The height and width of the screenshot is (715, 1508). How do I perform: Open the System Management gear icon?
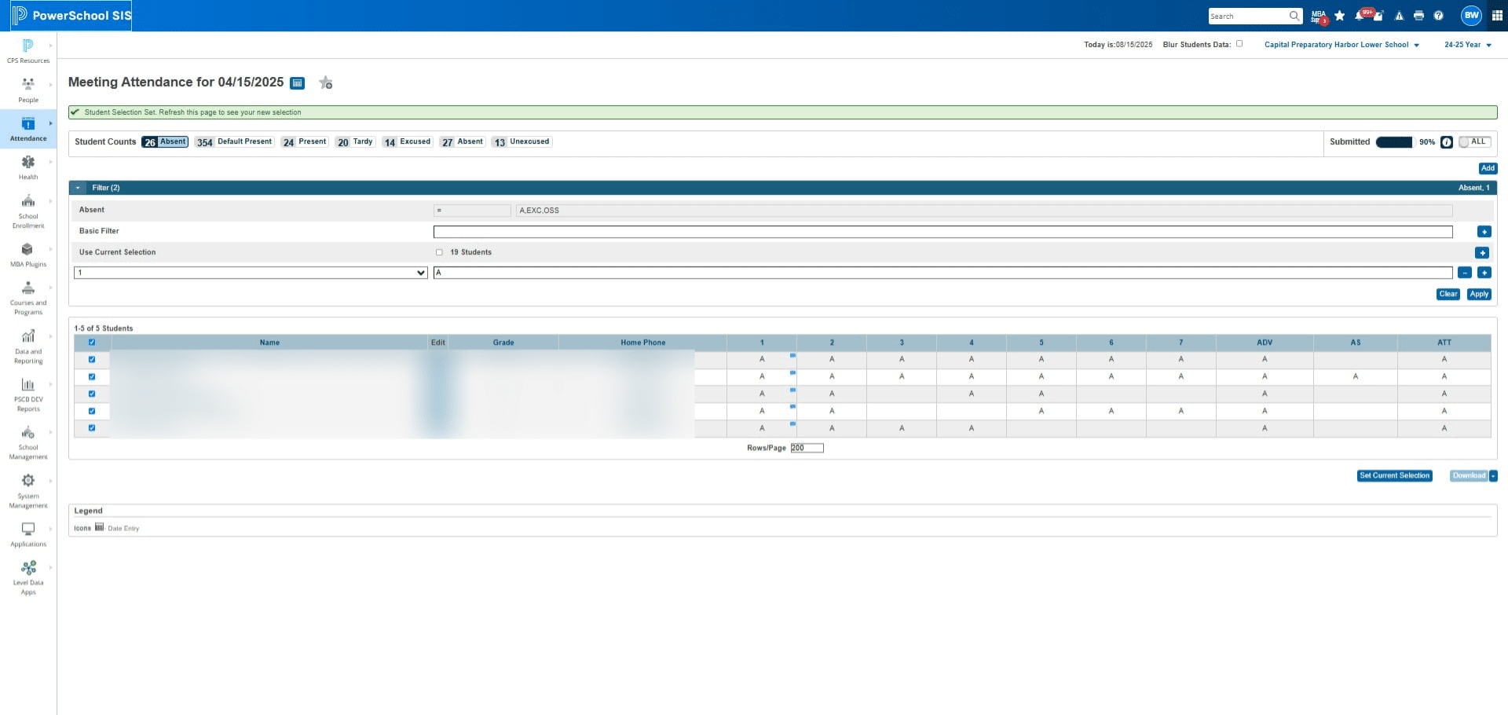pyautogui.click(x=28, y=481)
